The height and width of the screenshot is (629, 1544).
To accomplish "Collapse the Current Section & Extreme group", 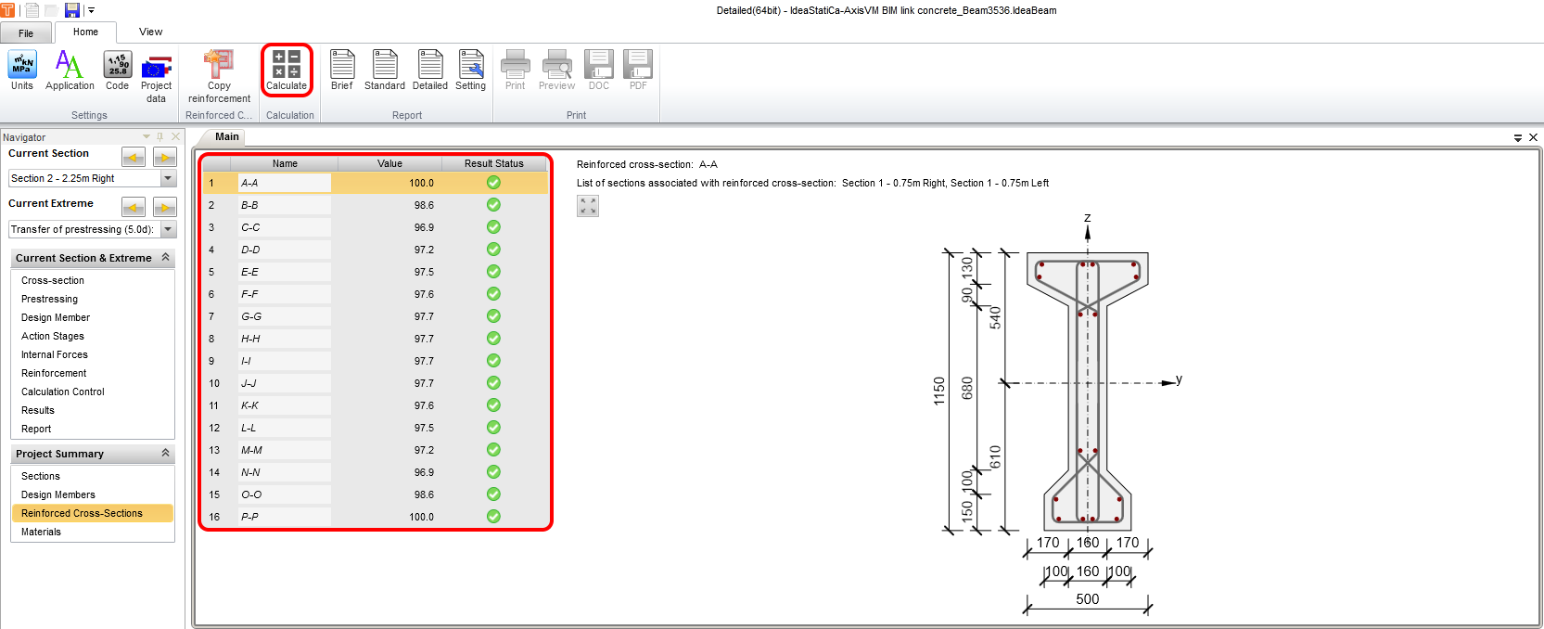I will 165,258.
